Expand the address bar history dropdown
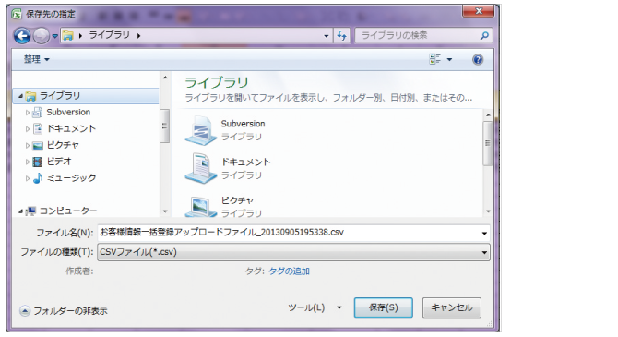 point(327,36)
